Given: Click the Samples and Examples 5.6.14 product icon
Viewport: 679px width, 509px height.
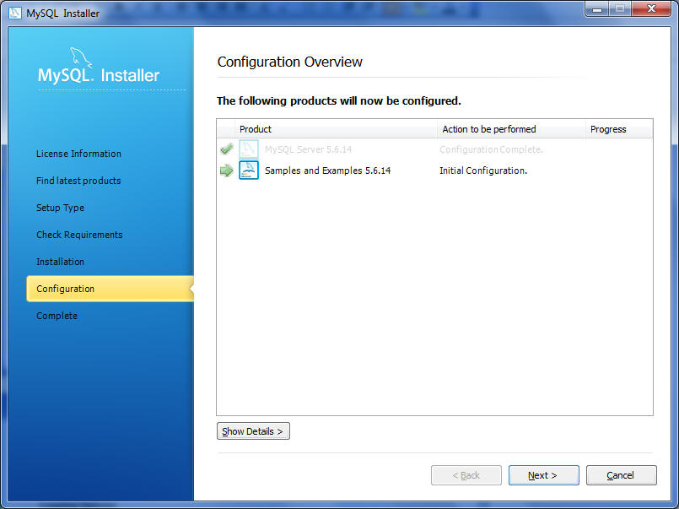Looking at the screenshot, I should (x=249, y=171).
